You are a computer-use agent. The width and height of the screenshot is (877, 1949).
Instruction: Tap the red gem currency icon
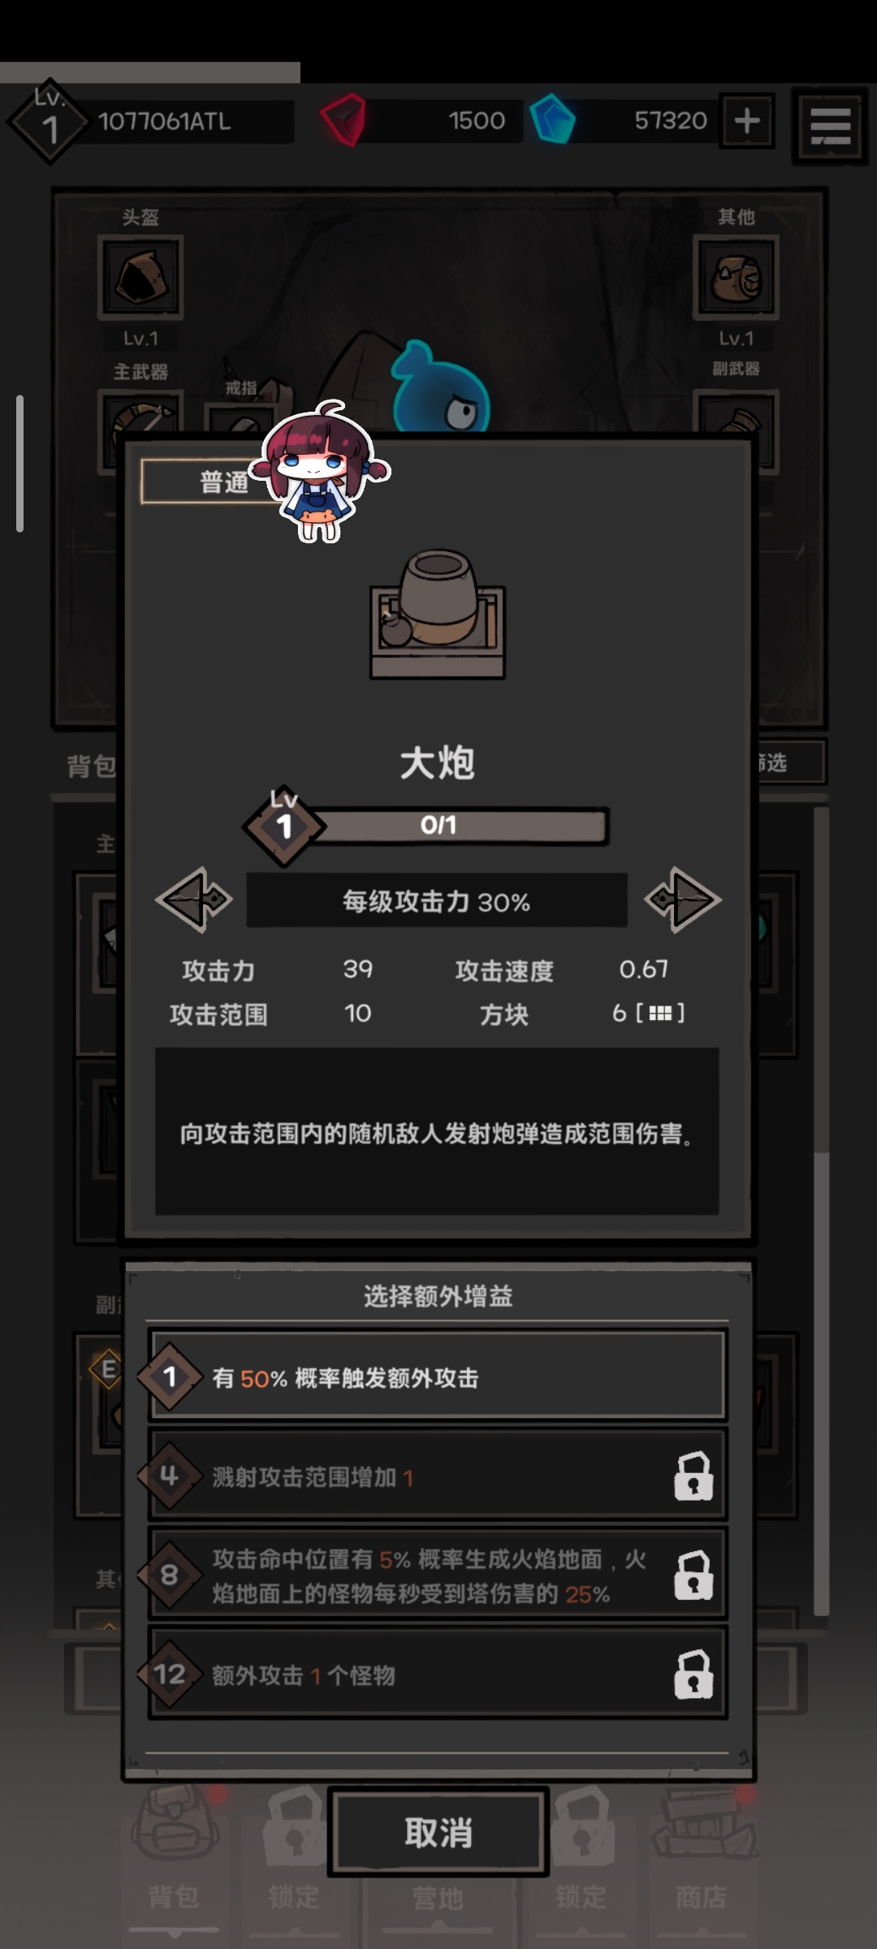tap(344, 121)
